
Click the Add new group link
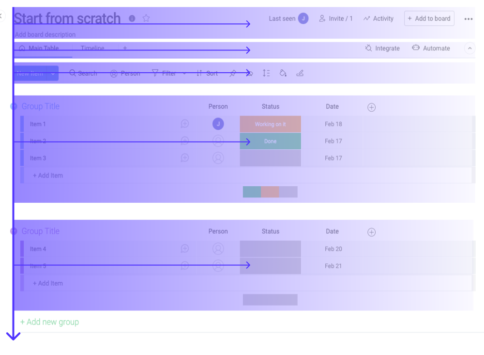(49, 322)
